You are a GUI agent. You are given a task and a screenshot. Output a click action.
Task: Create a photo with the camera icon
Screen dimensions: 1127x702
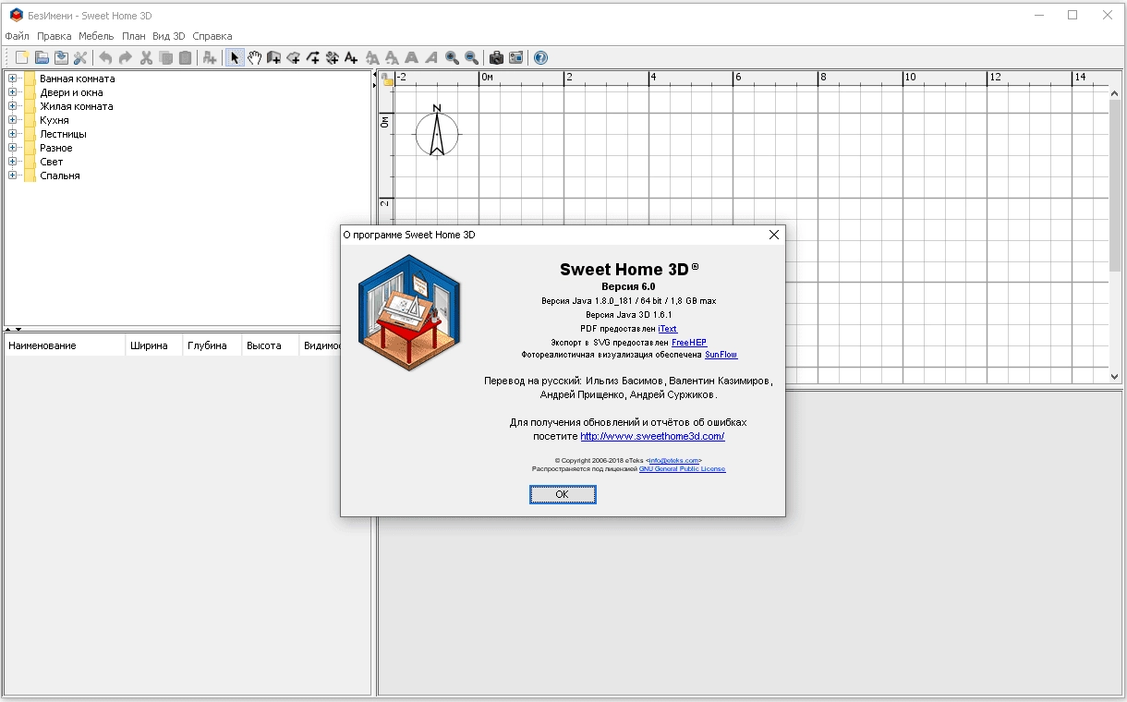coord(496,58)
